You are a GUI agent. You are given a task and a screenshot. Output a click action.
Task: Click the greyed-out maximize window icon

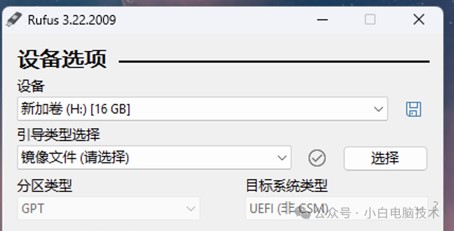[x=370, y=20]
